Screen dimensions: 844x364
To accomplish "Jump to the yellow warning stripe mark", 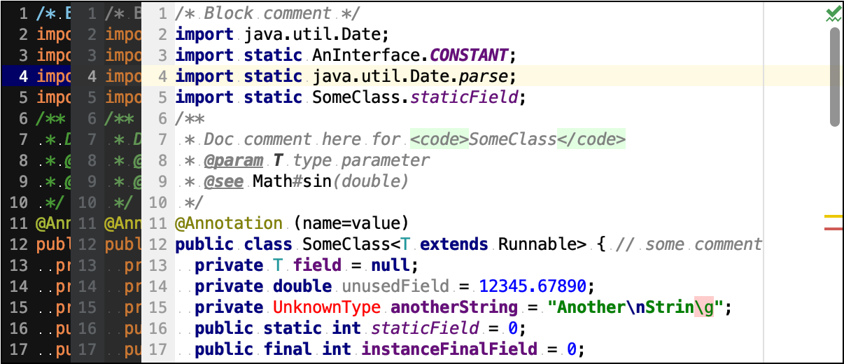I will pos(834,217).
